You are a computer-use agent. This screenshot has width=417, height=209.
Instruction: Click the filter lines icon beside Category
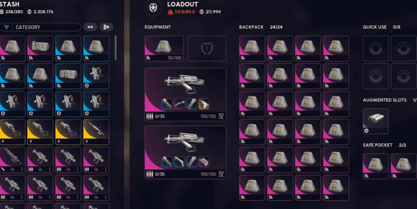pyautogui.click(x=7, y=27)
